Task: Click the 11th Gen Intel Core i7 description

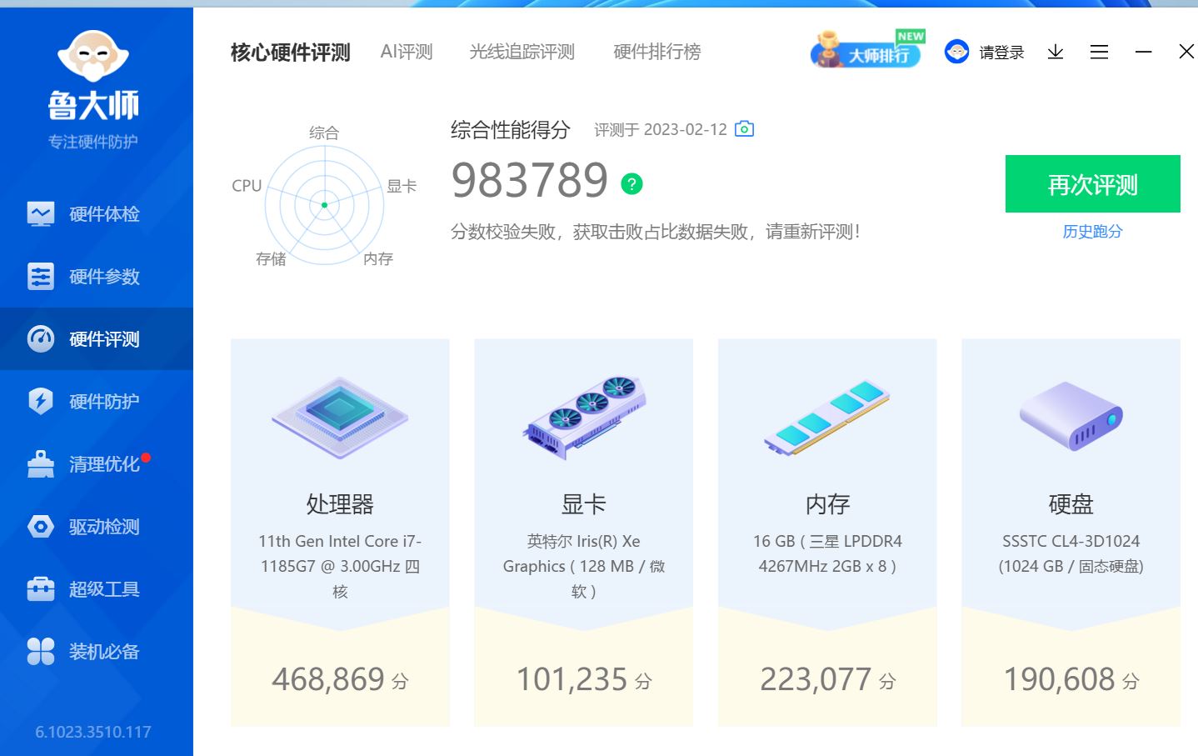Action: tap(340, 567)
